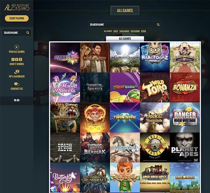Open Contact Us chat bubble icon
The image size is (210, 193).
[x=17, y=84]
